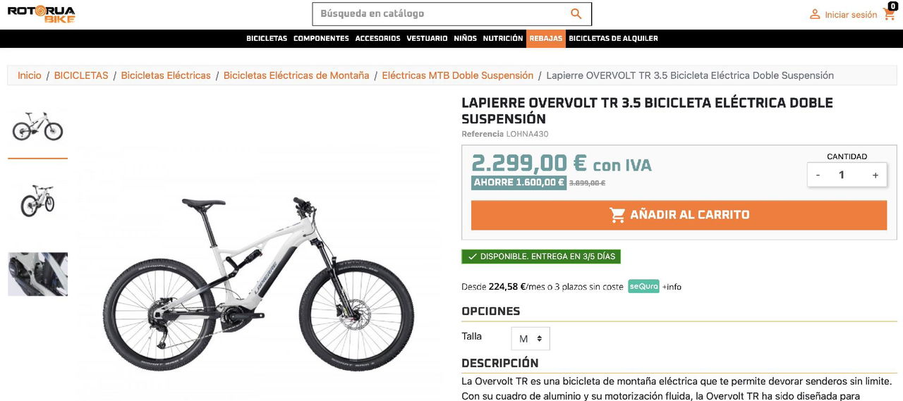Open Bicicletas Eléctricas de Montaña breadcrumb
This screenshot has width=903, height=401.
[x=296, y=75]
